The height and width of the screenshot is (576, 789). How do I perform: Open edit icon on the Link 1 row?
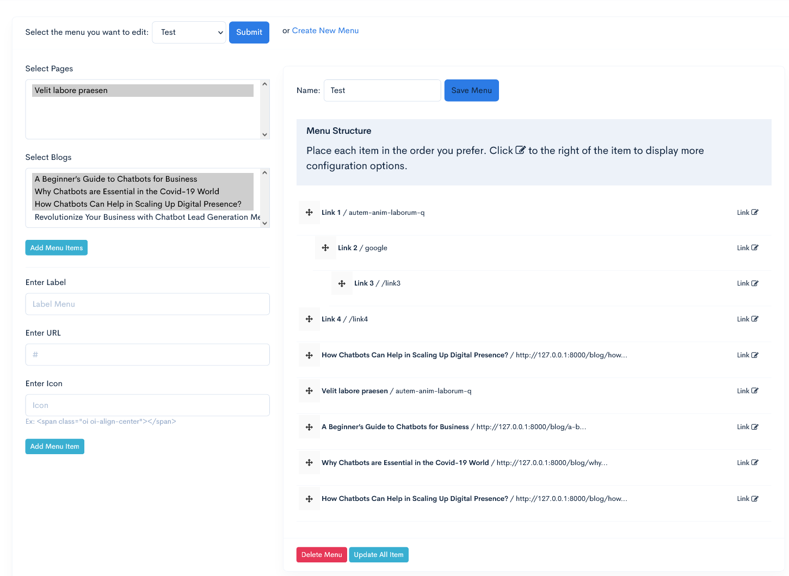pyautogui.click(x=755, y=212)
